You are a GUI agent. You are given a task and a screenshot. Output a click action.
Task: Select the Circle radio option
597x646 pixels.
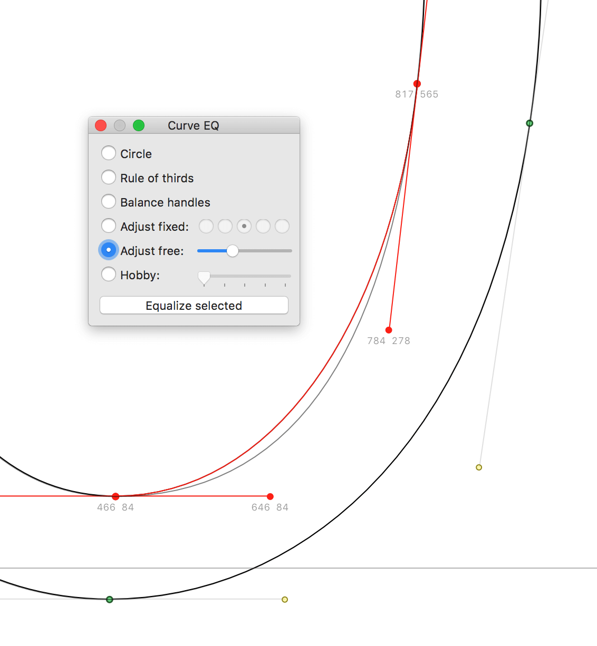[x=109, y=153]
